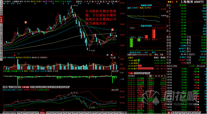
Task: Select the 均 moving average toolbar button
Action: click(x=96, y=2)
